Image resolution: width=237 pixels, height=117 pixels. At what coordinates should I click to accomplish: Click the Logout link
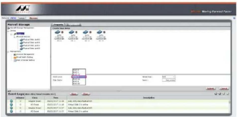point(22,18)
